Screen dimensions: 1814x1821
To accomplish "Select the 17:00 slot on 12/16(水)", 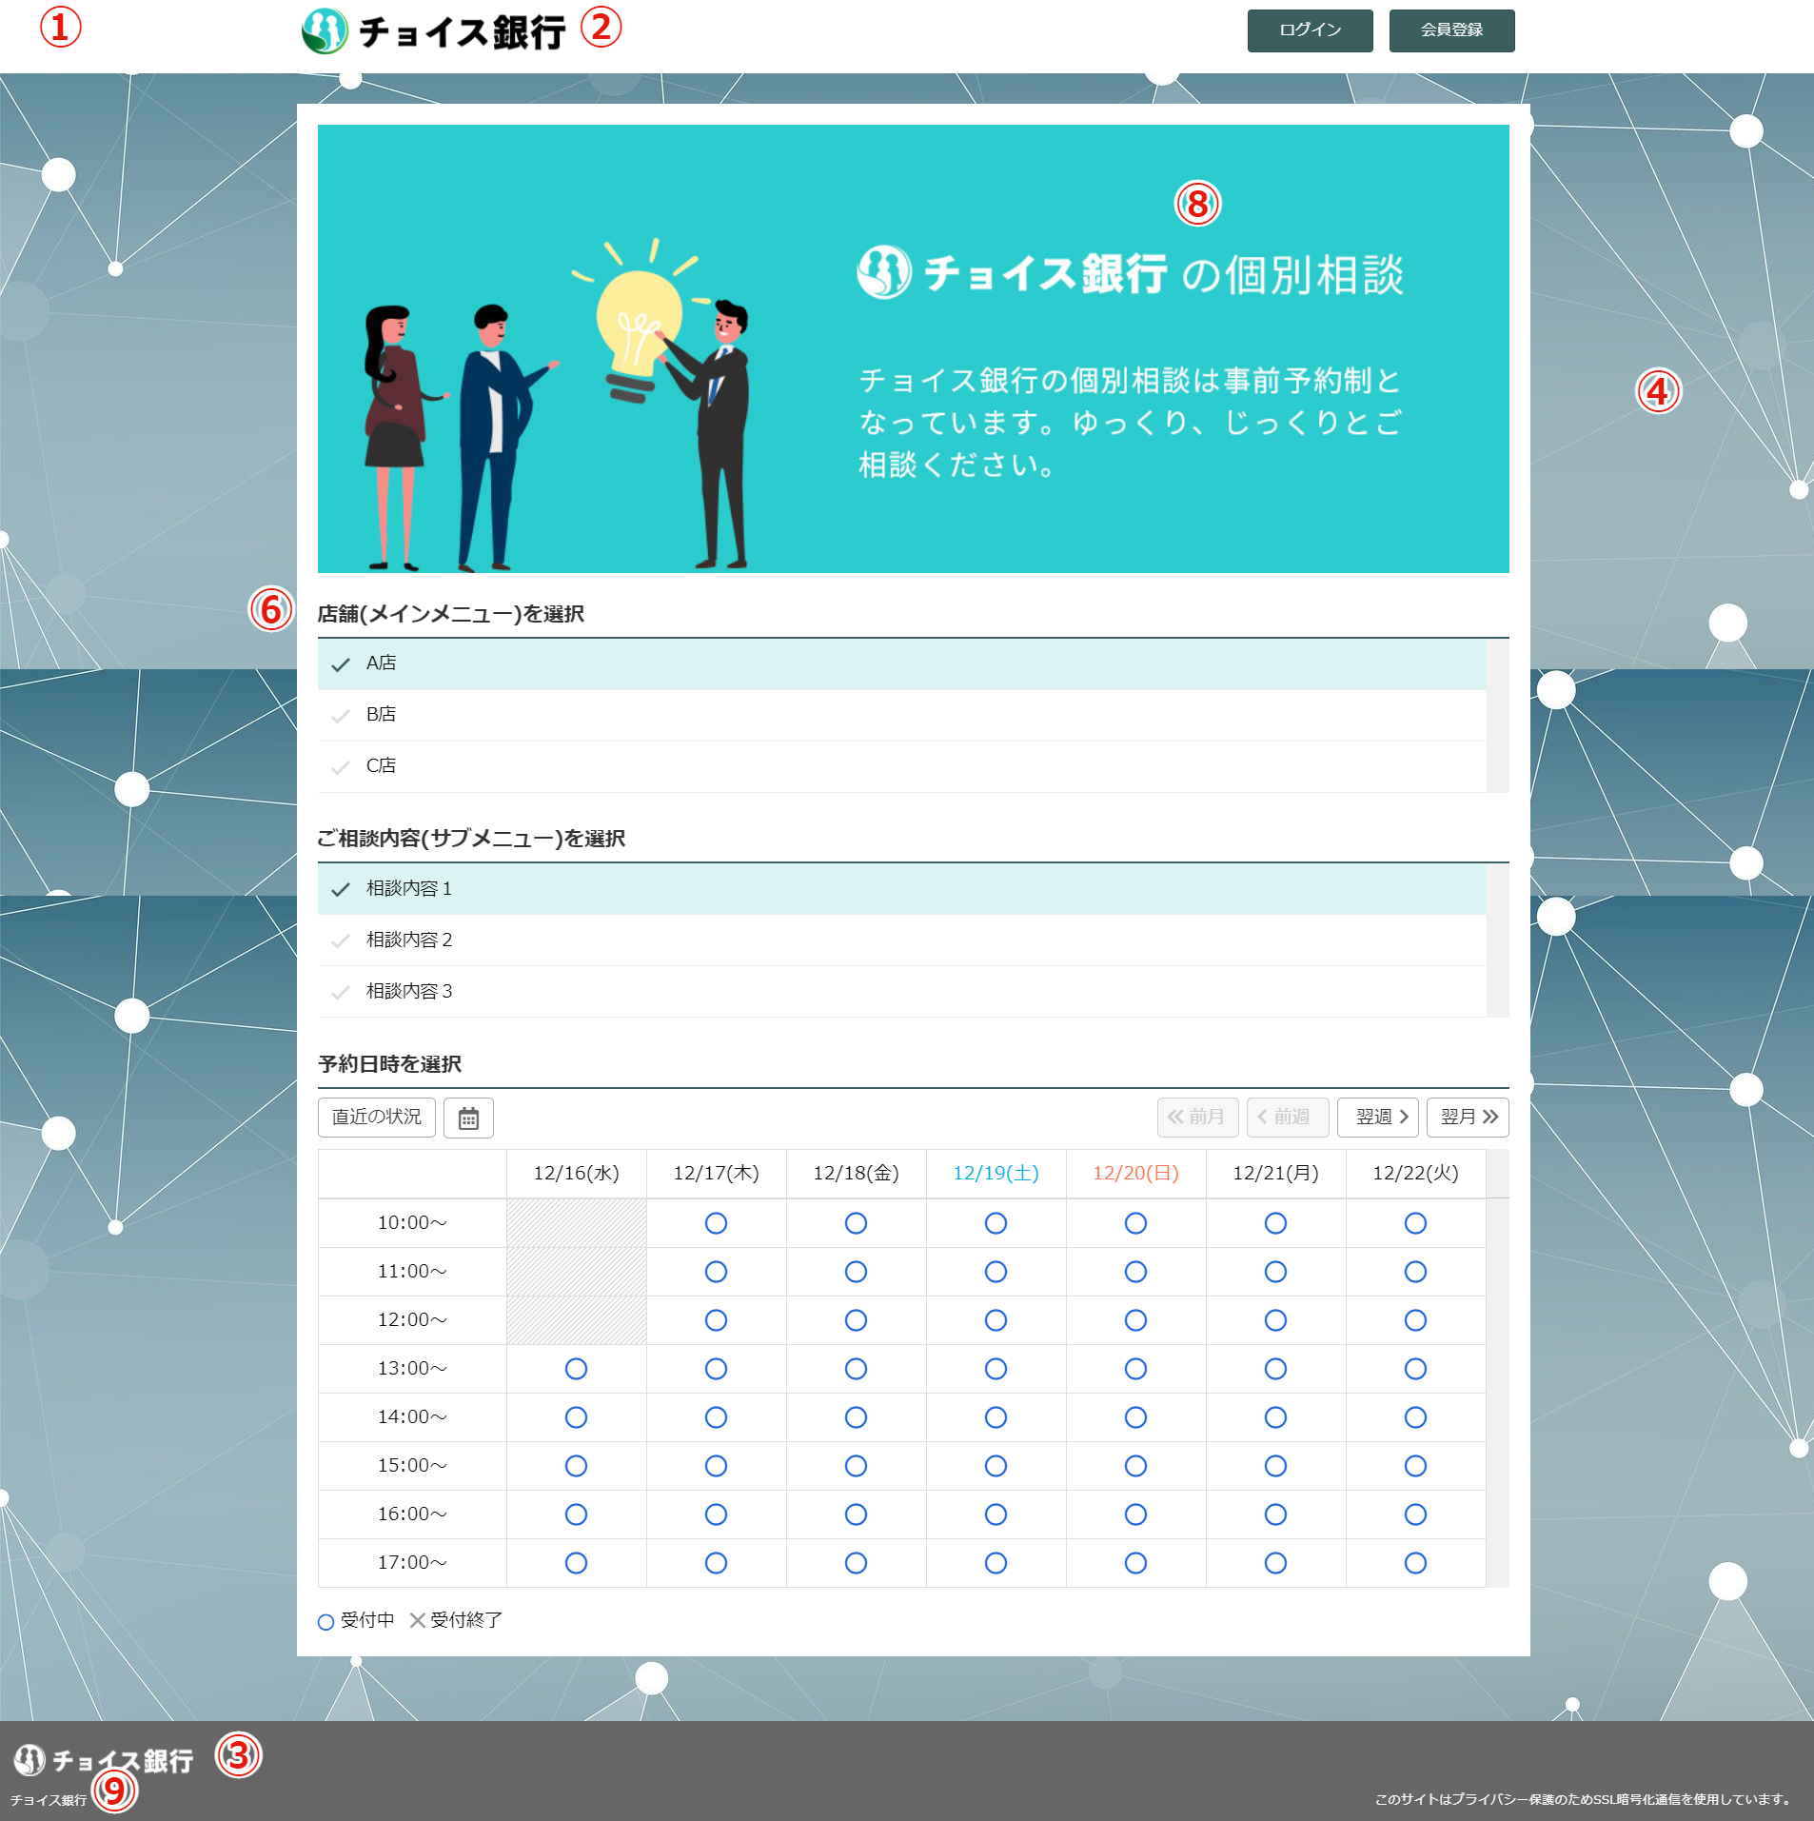I will [576, 1563].
